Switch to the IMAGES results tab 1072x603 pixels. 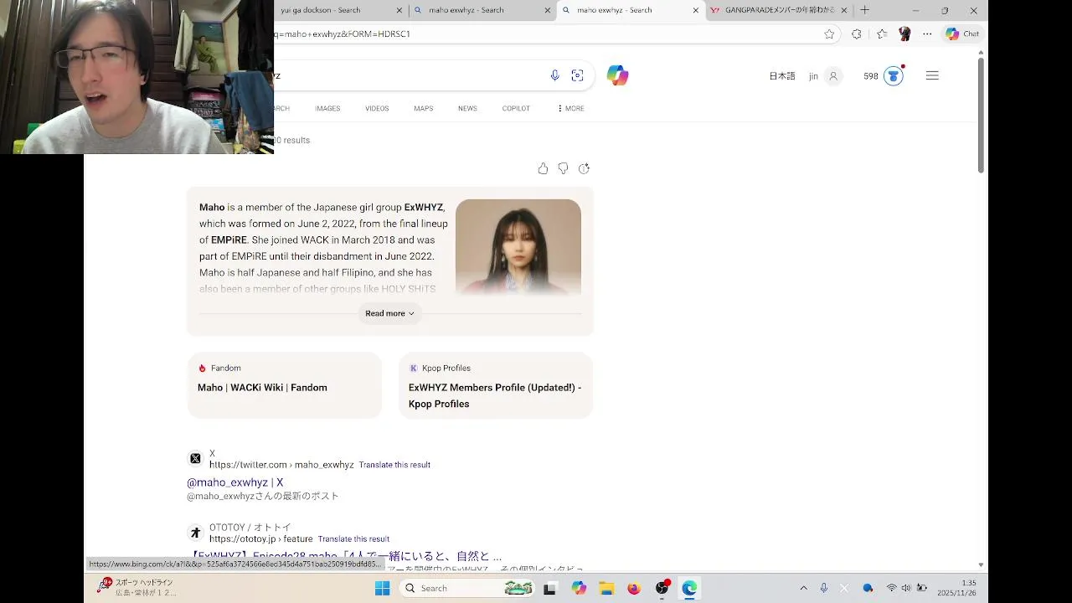(x=327, y=108)
